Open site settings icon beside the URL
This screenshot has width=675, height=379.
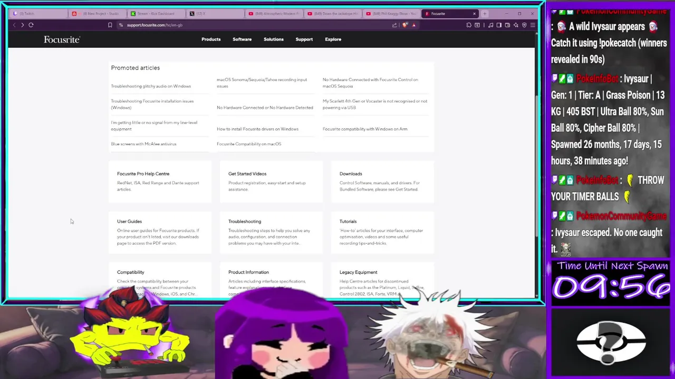coord(121,25)
